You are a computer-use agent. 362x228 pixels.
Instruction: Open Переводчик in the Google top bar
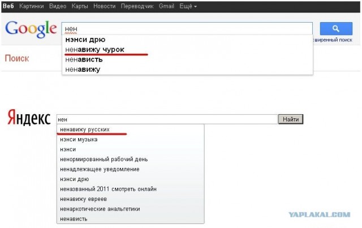click(137, 6)
